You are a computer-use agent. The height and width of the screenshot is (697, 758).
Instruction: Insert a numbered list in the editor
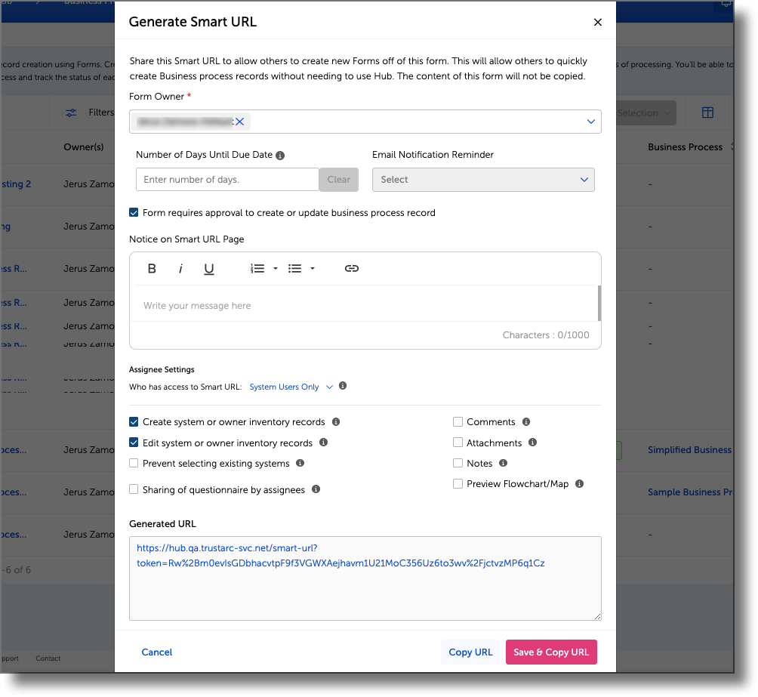pyautogui.click(x=257, y=269)
